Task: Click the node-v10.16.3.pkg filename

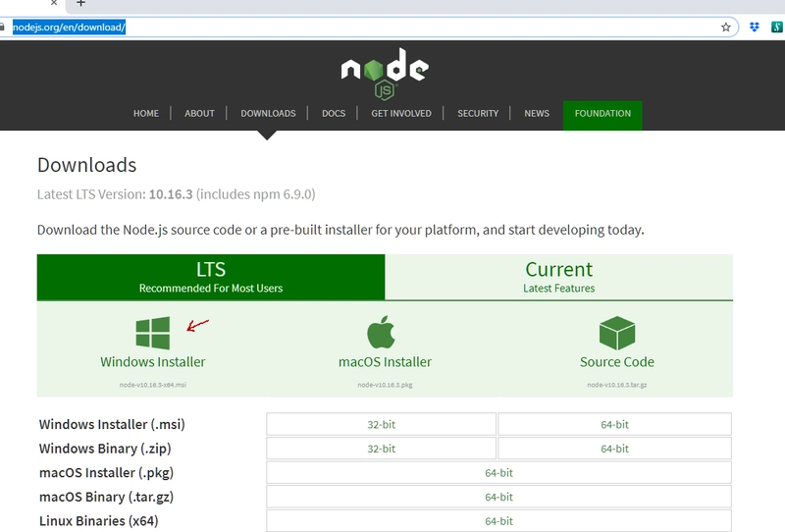Action: tap(385, 385)
